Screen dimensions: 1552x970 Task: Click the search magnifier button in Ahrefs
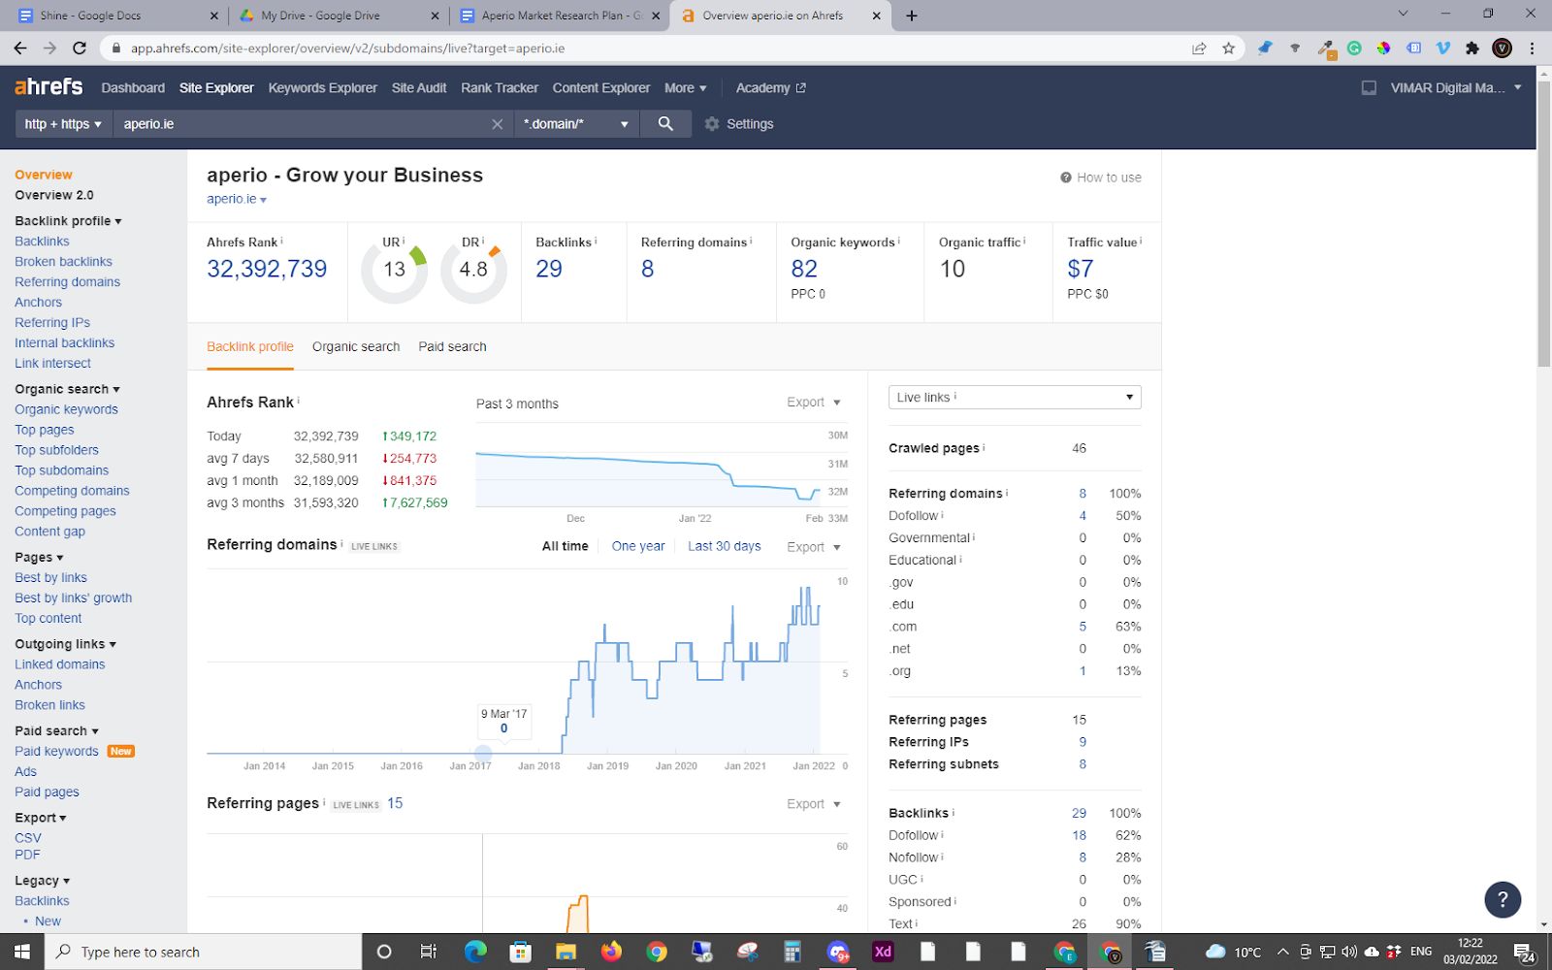665,124
